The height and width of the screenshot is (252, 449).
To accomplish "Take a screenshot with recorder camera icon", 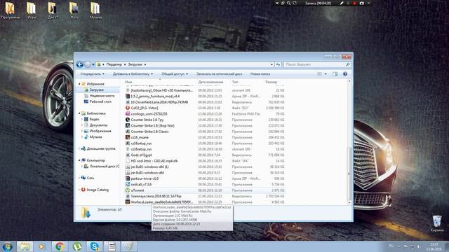I will [361, 3].
